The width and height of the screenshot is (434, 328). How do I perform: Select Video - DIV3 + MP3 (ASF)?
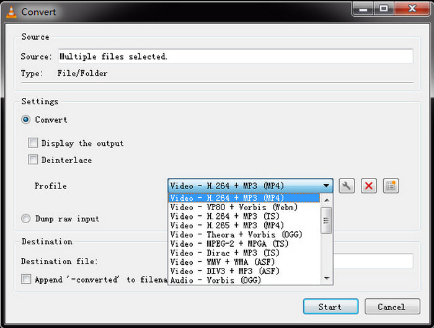pos(244,271)
